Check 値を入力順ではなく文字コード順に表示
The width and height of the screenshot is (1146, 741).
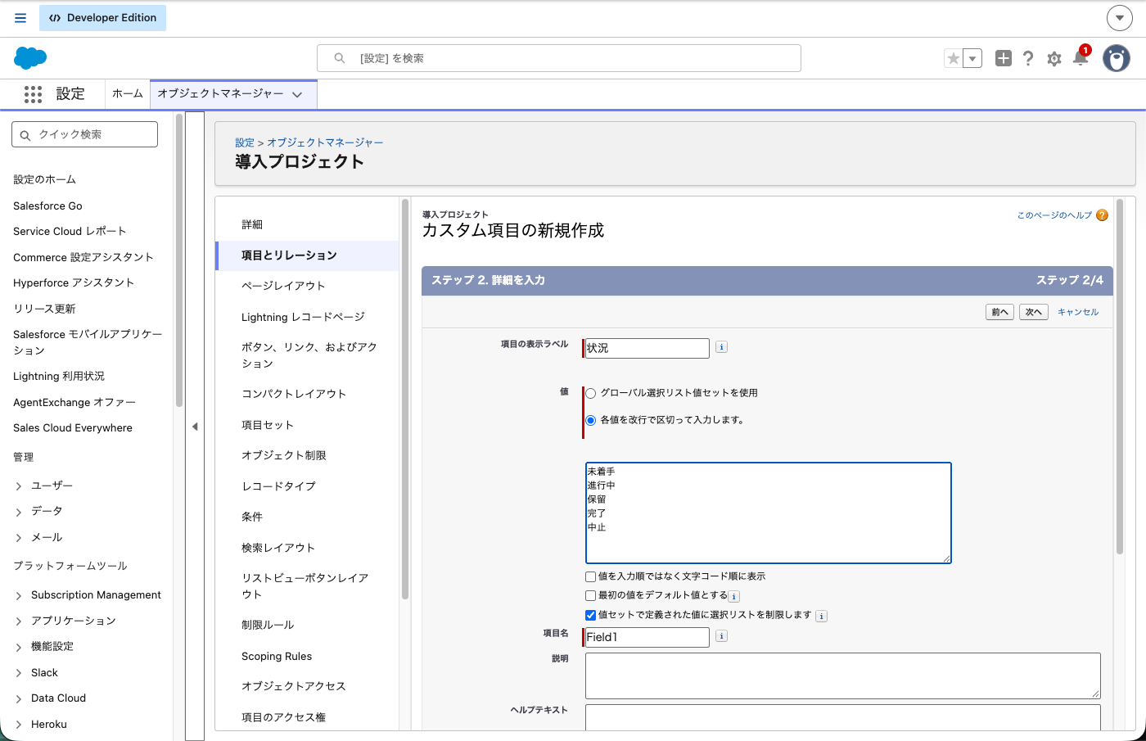(x=590, y=577)
